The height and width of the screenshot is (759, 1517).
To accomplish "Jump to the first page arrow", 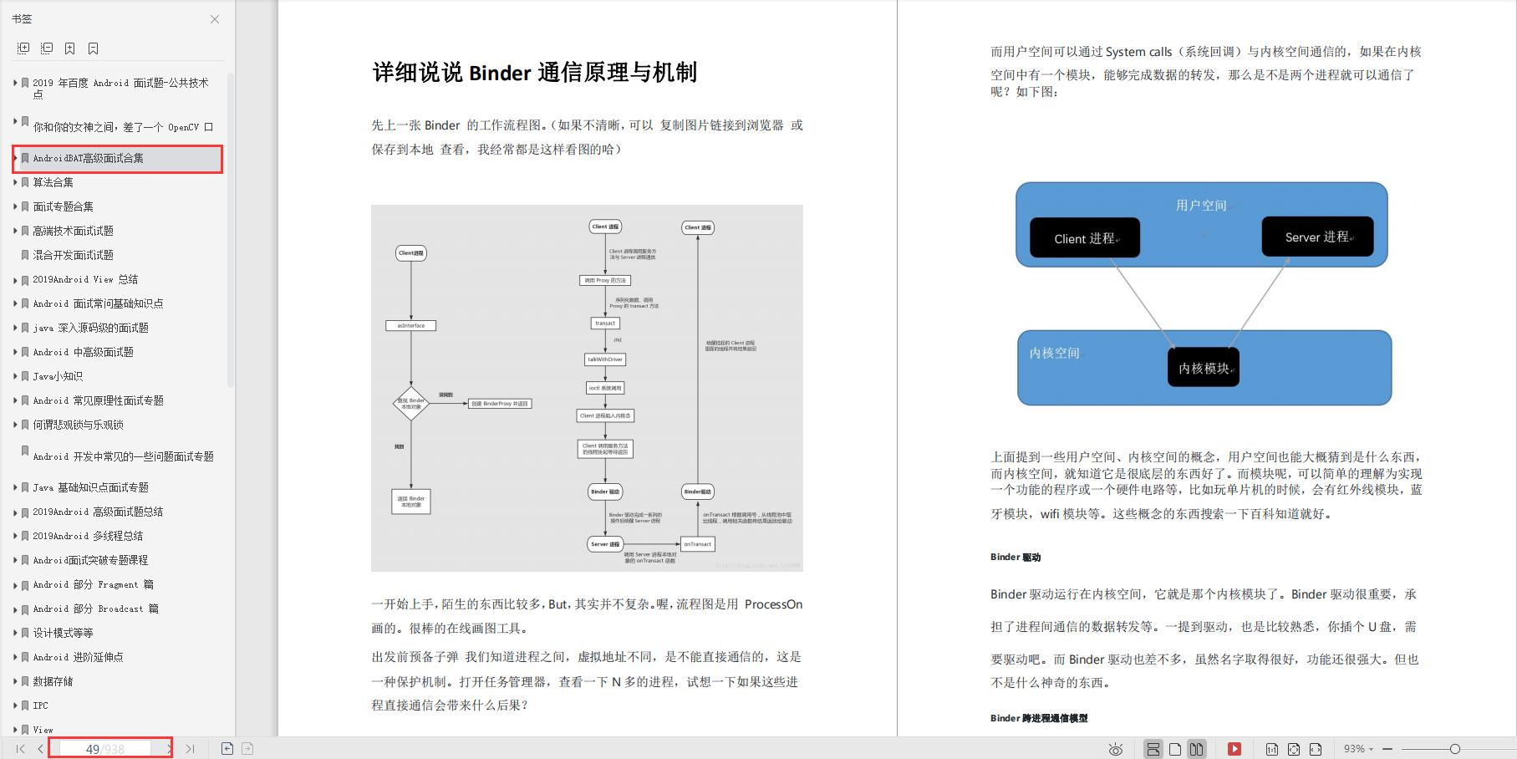I will pyautogui.click(x=20, y=747).
